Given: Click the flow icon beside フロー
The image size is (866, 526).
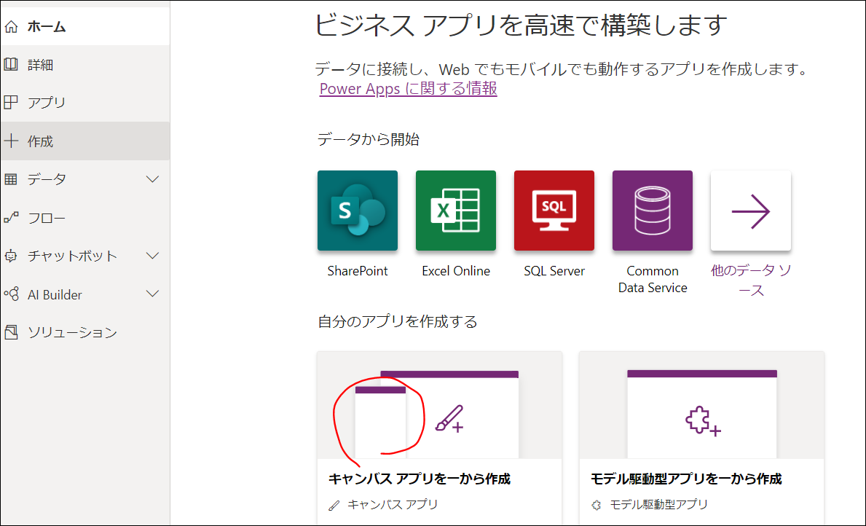Looking at the screenshot, I should pos(11,218).
